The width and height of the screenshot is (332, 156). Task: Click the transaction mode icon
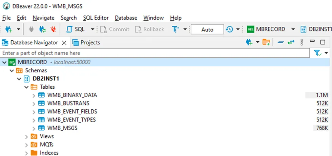(x=175, y=29)
